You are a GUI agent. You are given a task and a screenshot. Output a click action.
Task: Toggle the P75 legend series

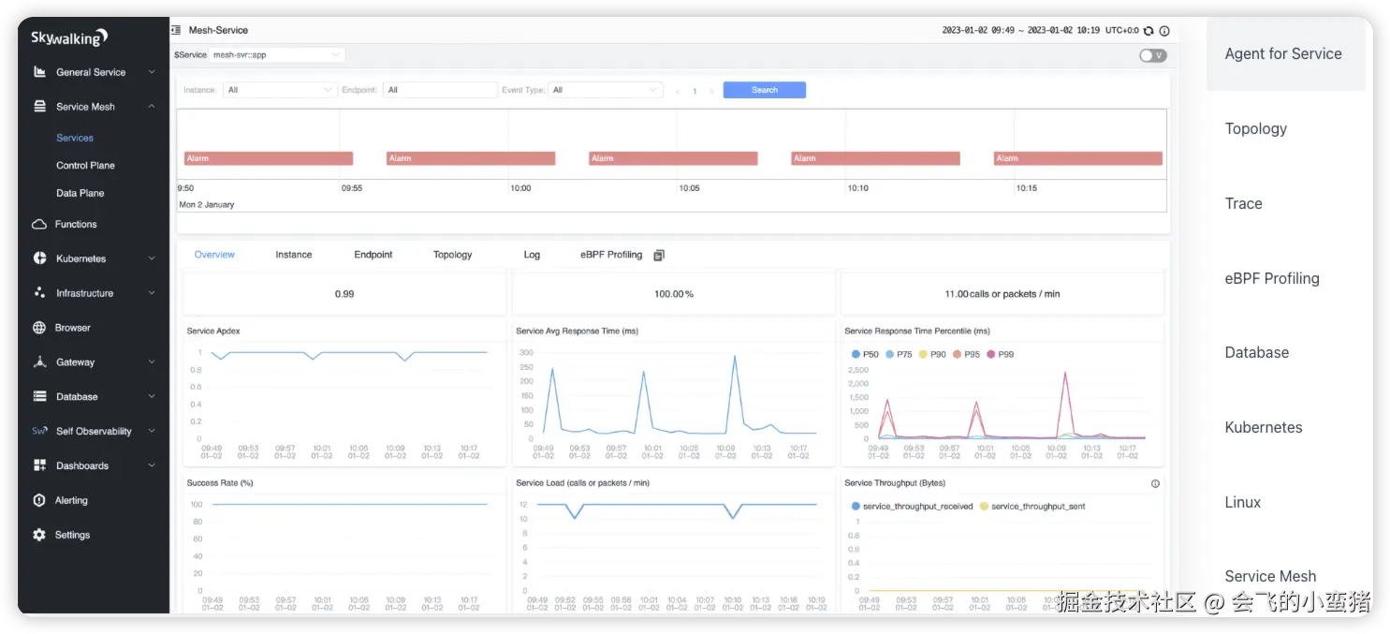pos(899,355)
